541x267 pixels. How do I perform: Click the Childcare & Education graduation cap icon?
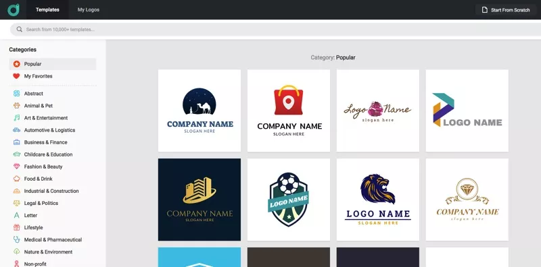(x=16, y=154)
